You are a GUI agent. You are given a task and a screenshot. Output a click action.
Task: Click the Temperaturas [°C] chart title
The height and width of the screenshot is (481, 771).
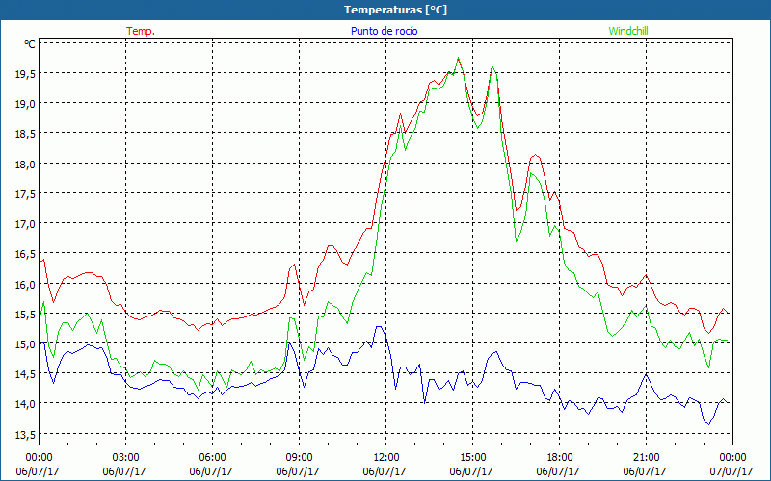[x=395, y=10]
